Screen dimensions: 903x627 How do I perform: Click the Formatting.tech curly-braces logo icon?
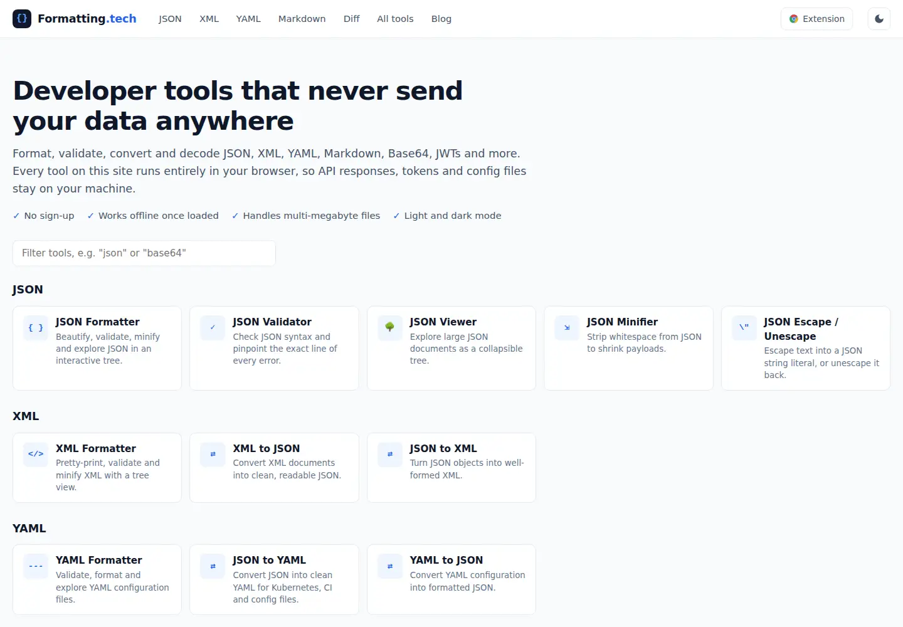(x=22, y=19)
